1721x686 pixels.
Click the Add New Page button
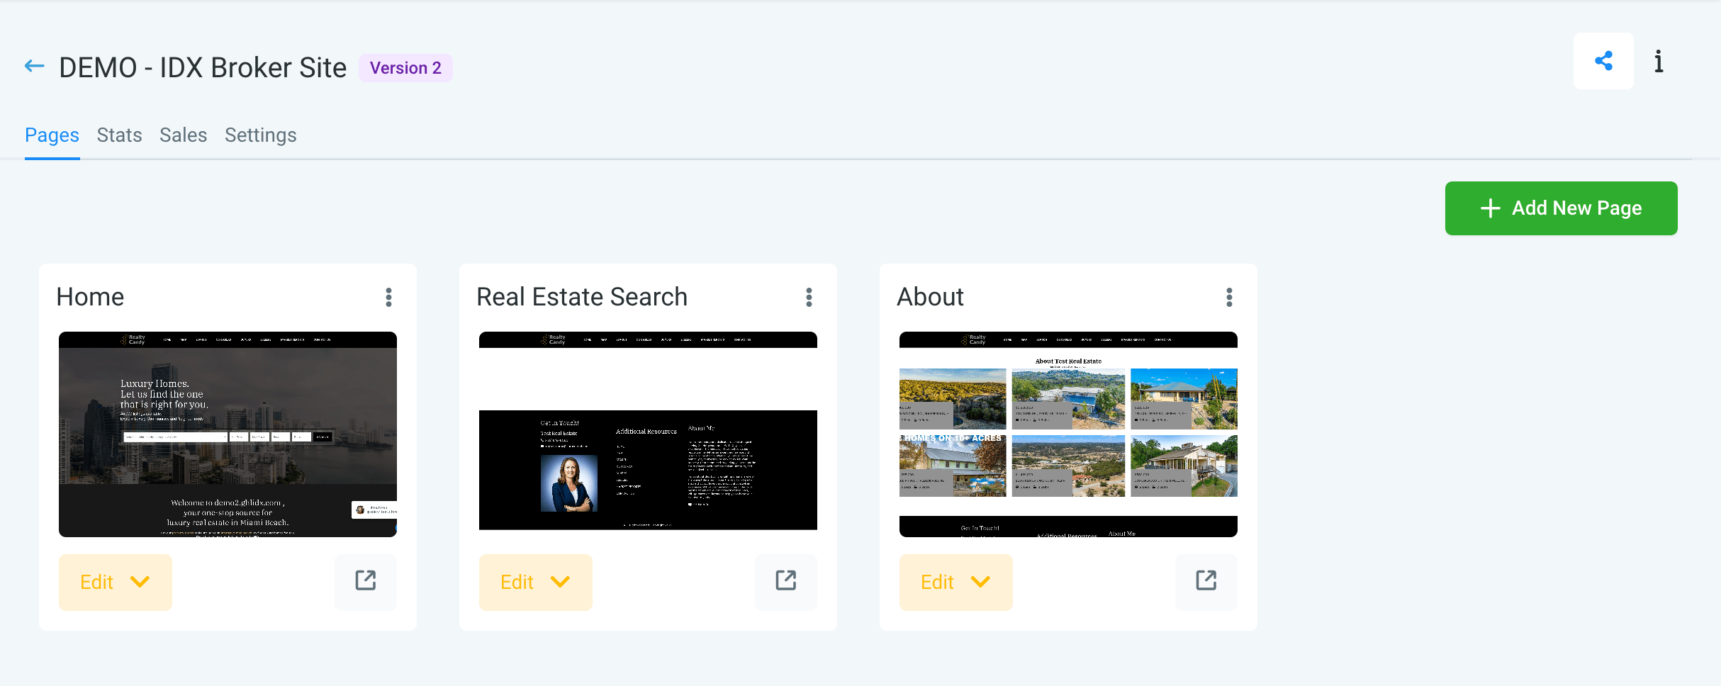coord(1561,208)
